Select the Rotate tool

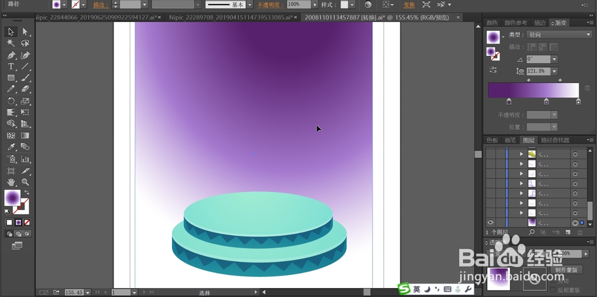click(11, 101)
